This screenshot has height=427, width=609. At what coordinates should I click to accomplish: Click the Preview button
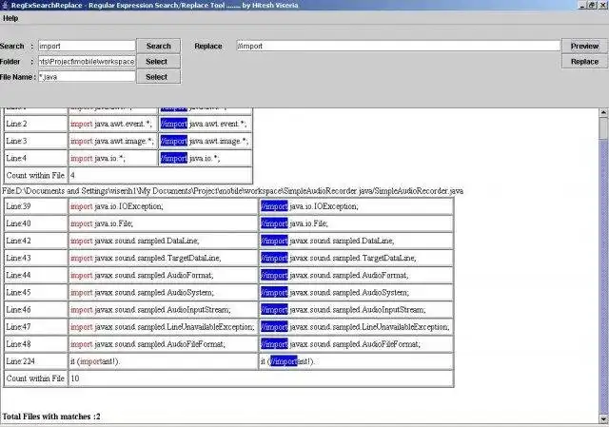(x=584, y=46)
